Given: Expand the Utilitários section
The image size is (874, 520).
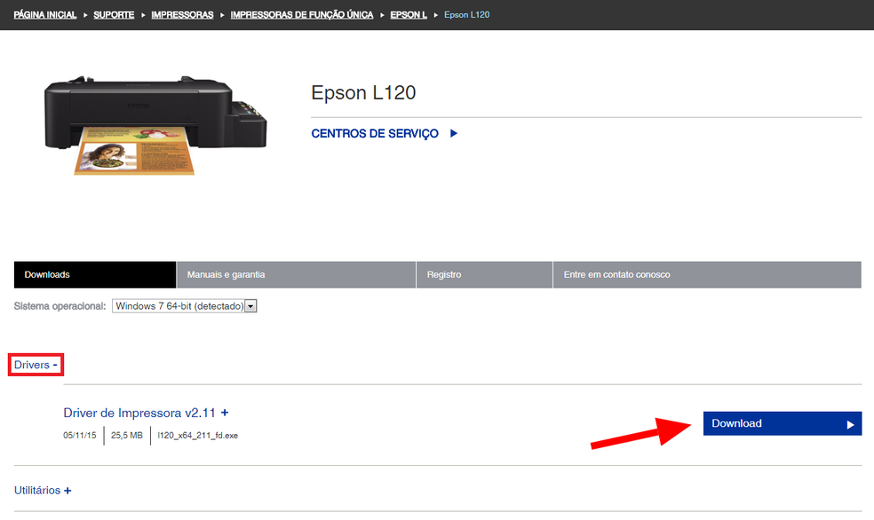Looking at the screenshot, I should (x=43, y=491).
